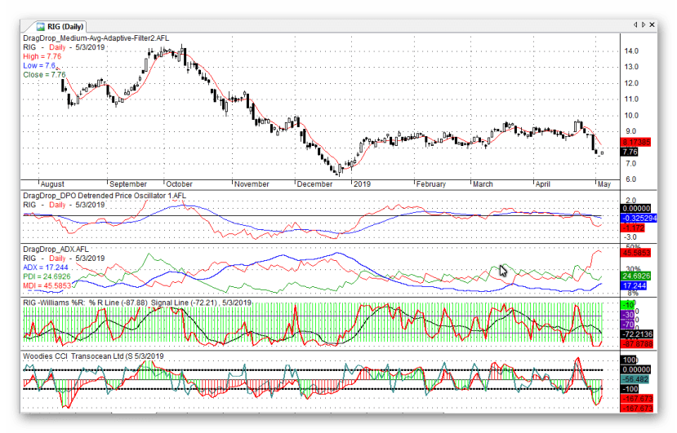The width and height of the screenshot is (677, 433).
Task: Click the blue -0.325294 DPO value label
Action: click(x=639, y=219)
